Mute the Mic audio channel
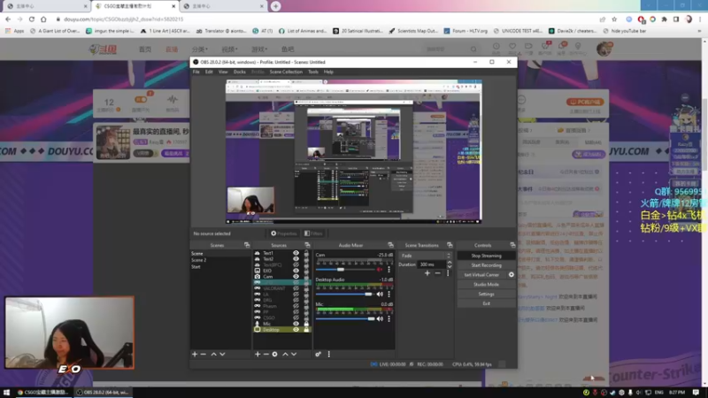This screenshot has height=398, width=708. coord(380,318)
